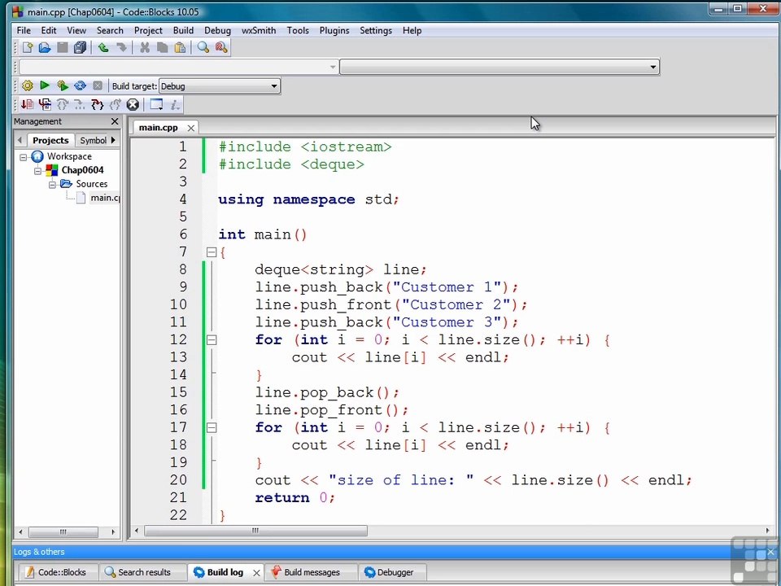Open the Edit menu
The height and width of the screenshot is (586, 781).
point(48,30)
